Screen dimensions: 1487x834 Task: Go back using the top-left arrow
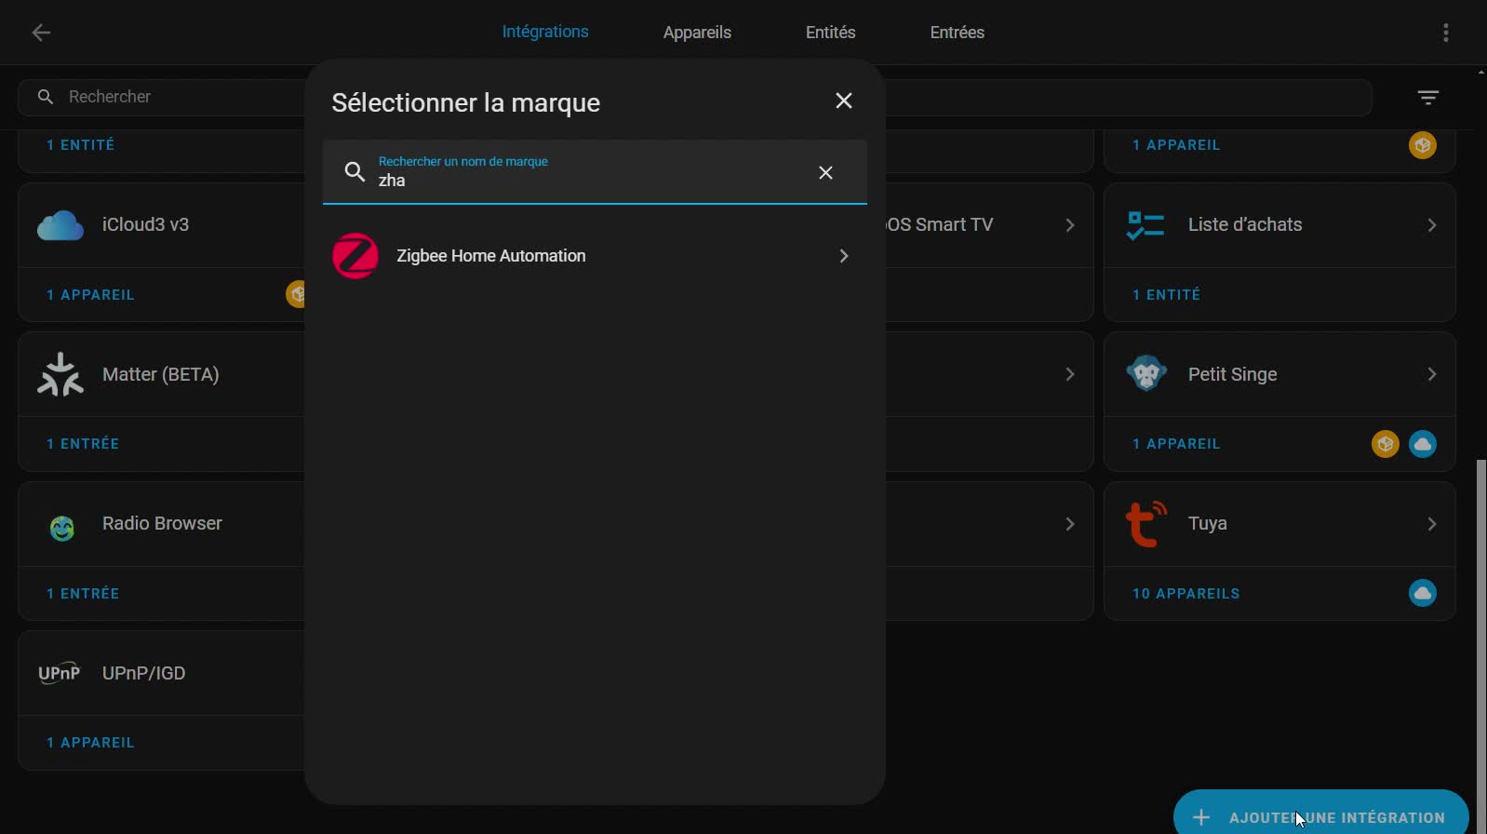[41, 33]
